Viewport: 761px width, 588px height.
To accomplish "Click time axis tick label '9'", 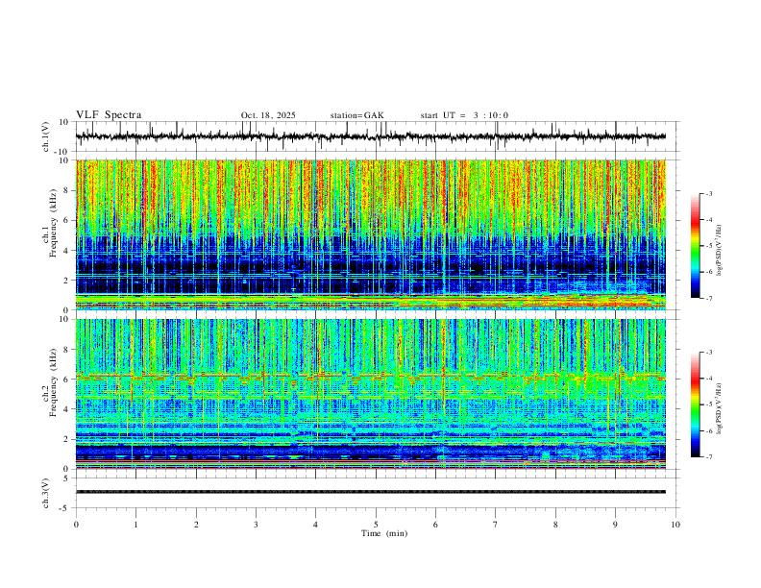I will [x=615, y=525].
